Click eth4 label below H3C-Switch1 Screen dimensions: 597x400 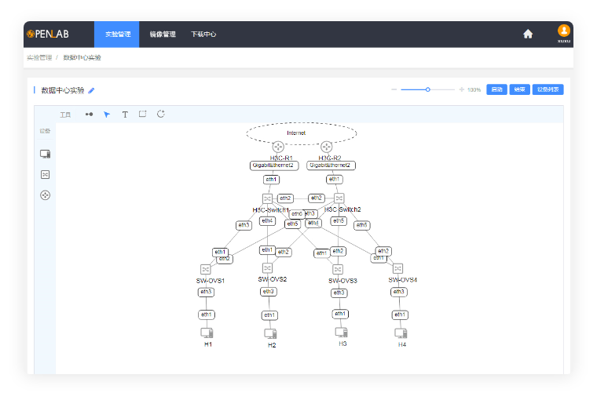click(x=267, y=220)
